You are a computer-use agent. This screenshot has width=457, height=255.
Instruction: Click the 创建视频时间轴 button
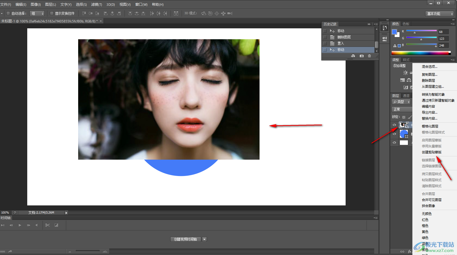185,239
